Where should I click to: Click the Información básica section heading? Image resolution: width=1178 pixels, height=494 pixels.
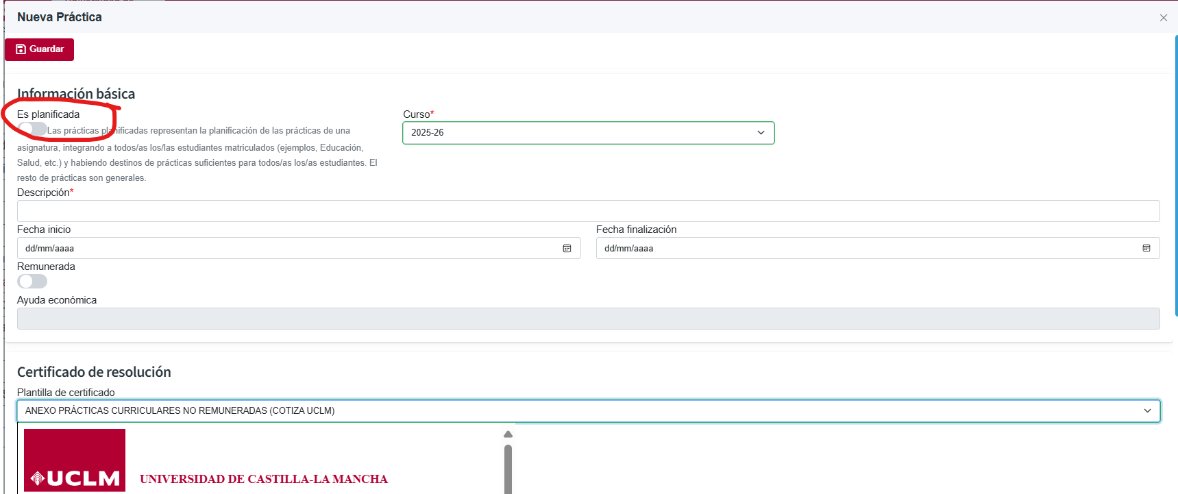(x=76, y=94)
